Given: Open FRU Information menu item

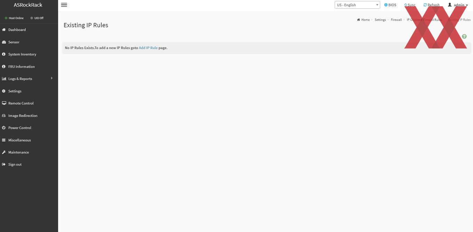Looking at the screenshot, I should pyautogui.click(x=22, y=67).
